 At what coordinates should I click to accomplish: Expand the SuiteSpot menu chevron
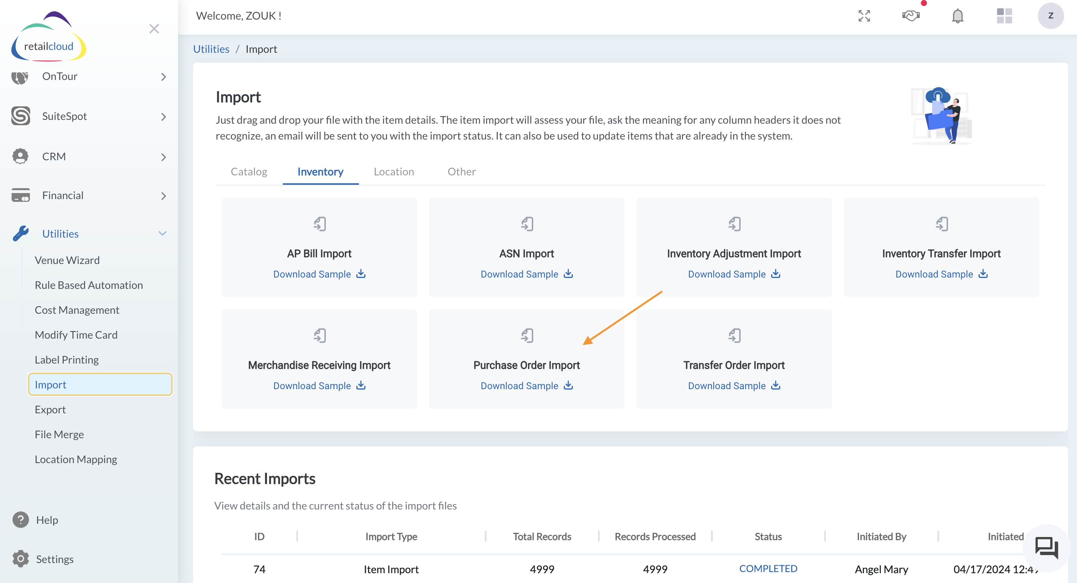pyautogui.click(x=164, y=117)
